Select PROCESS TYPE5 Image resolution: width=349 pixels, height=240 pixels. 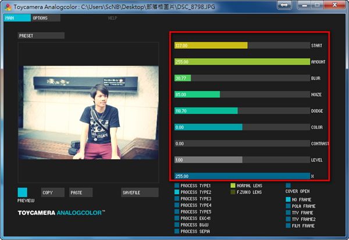click(x=177, y=212)
